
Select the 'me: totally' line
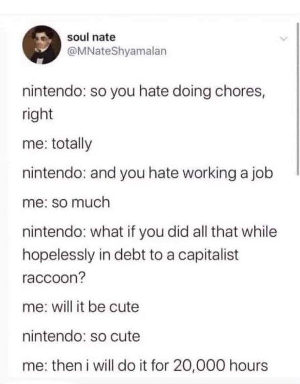[57, 144]
